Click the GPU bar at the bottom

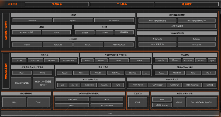(x=110, y=113)
